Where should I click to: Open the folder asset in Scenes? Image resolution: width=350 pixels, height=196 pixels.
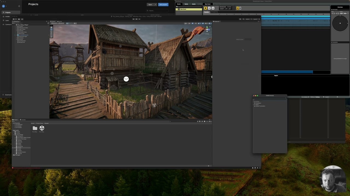(35, 128)
